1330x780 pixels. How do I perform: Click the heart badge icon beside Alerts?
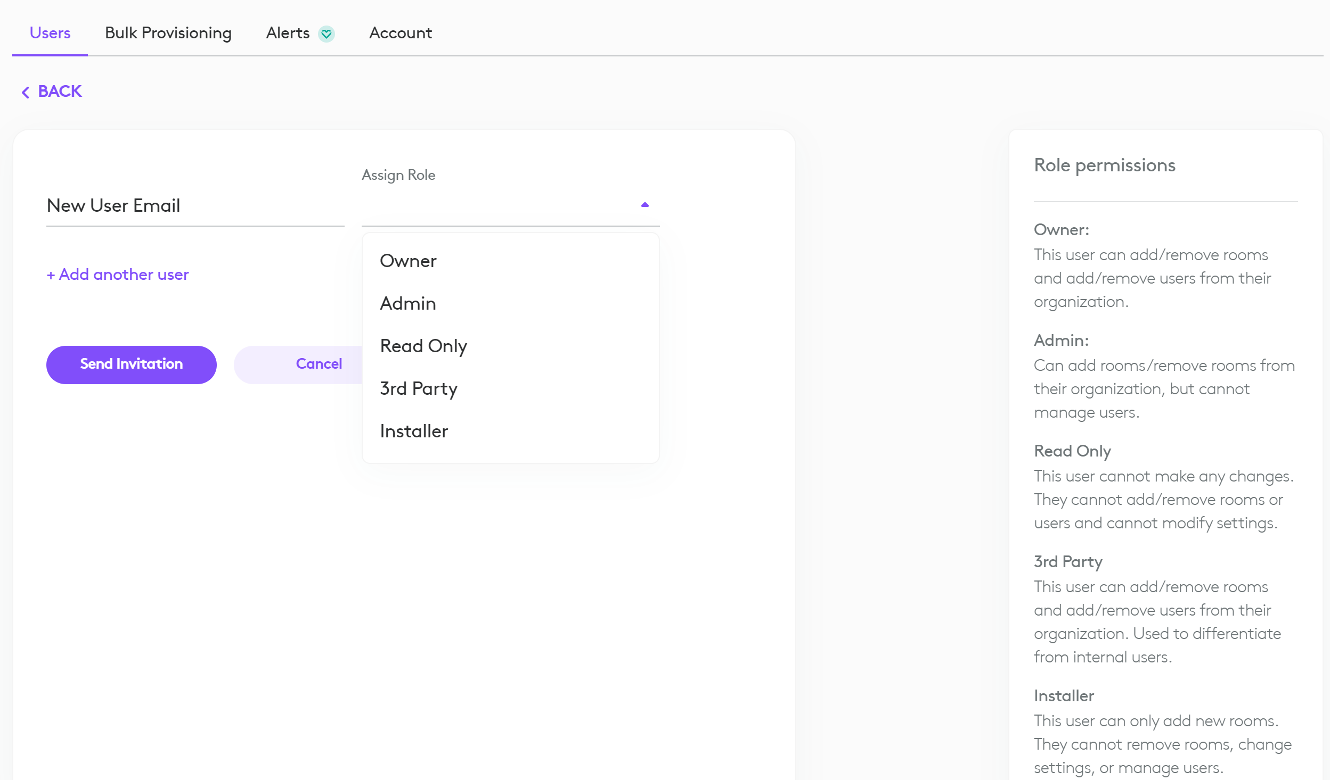pyautogui.click(x=326, y=34)
